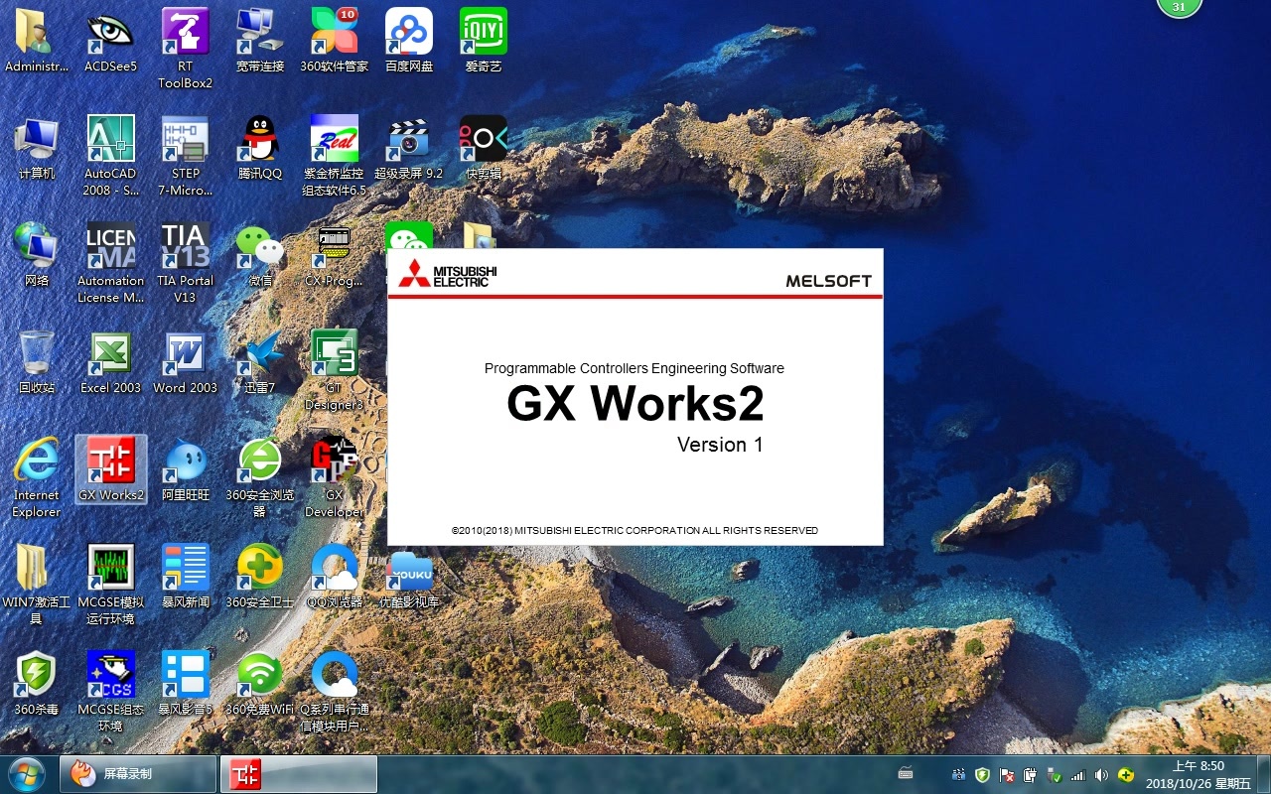Launch 暴风新闻 desktop shortcut

[x=186, y=576]
